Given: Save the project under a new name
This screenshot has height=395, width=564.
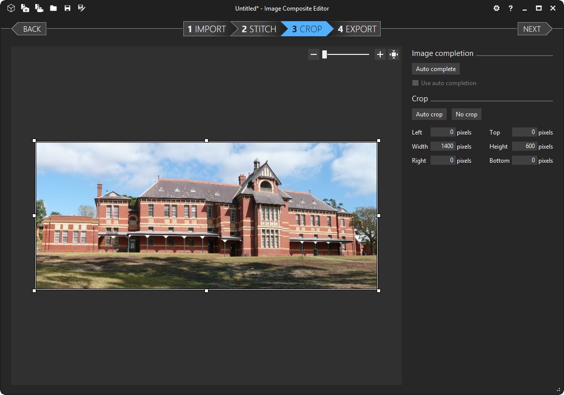Looking at the screenshot, I should pyautogui.click(x=81, y=8).
